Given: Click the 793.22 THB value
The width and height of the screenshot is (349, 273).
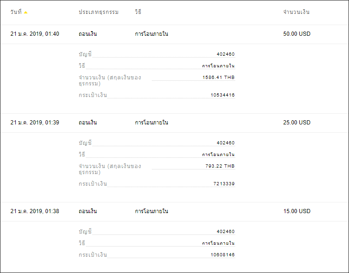Looking at the screenshot, I should click(220, 166).
